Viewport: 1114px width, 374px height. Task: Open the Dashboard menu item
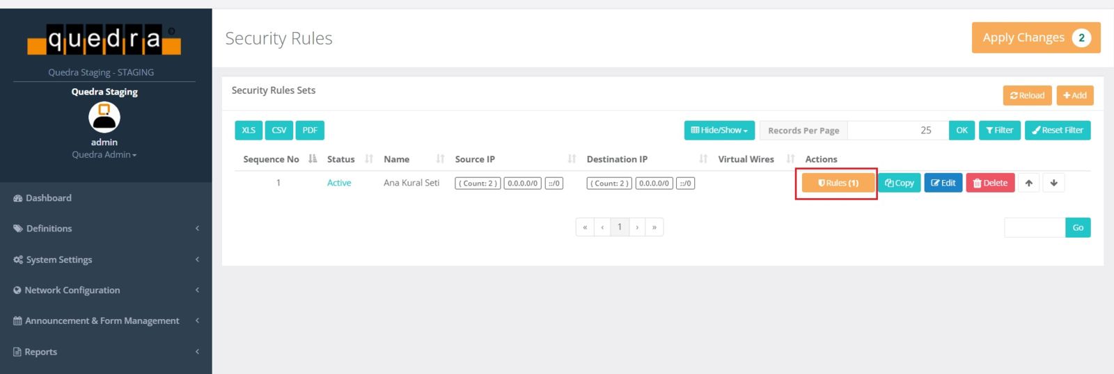[x=49, y=198]
